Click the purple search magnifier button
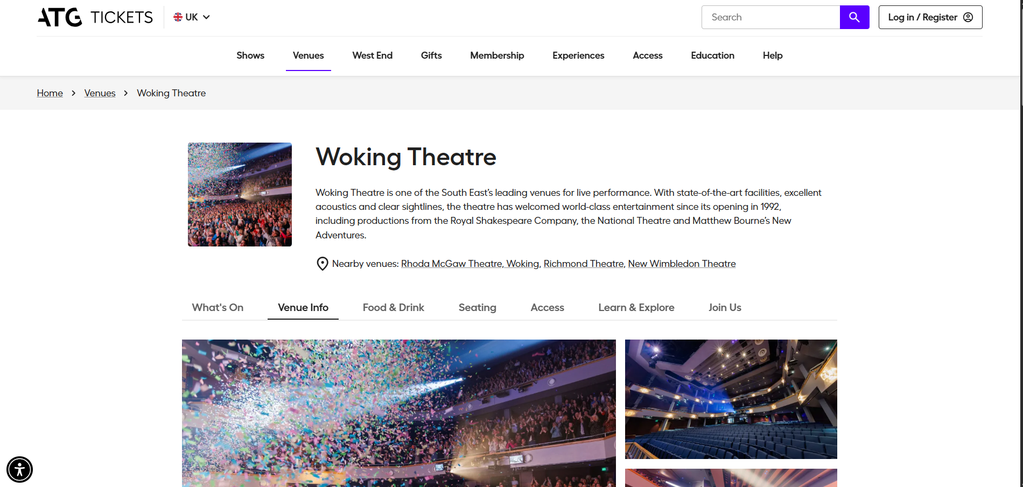 point(854,17)
